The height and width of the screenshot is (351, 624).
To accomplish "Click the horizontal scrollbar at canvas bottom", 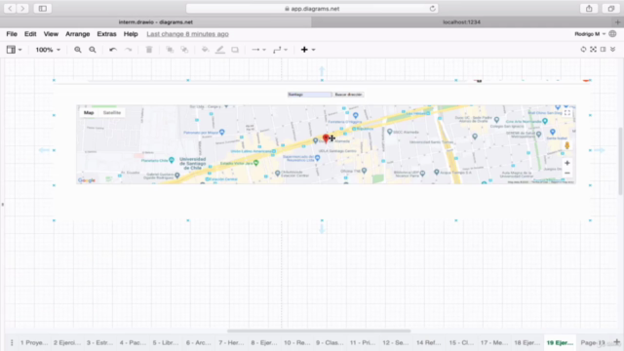I will (x=319, y=331).
